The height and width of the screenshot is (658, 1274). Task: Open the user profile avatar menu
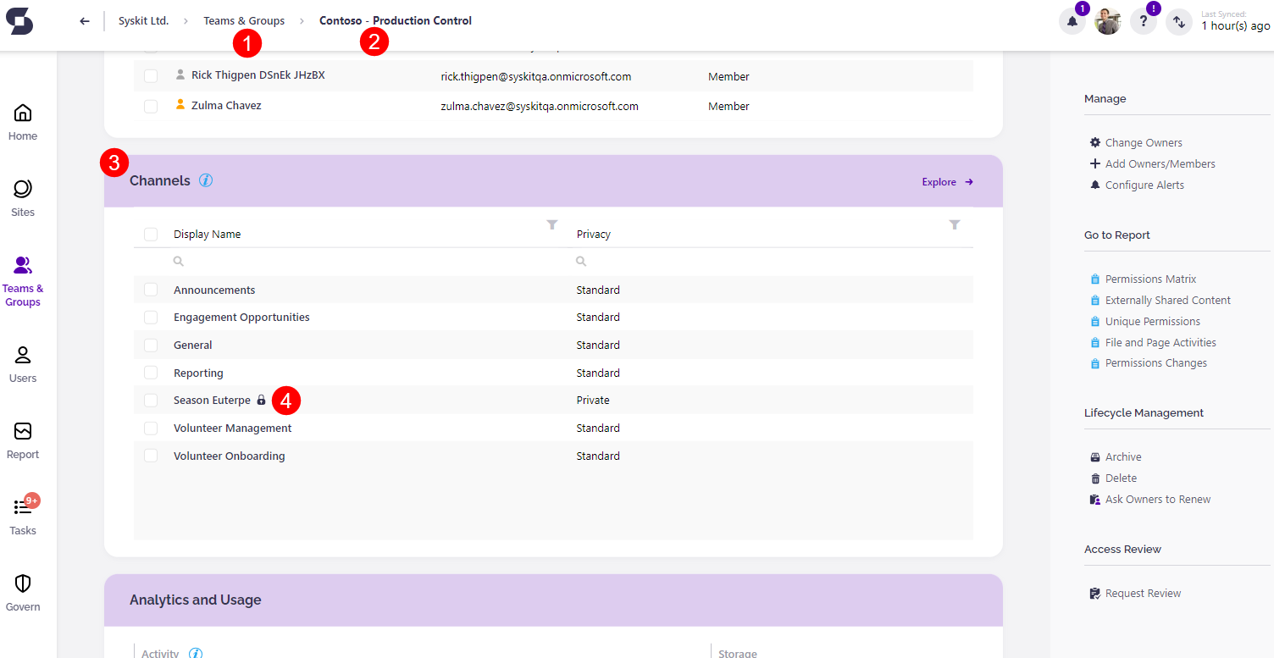1108,22
